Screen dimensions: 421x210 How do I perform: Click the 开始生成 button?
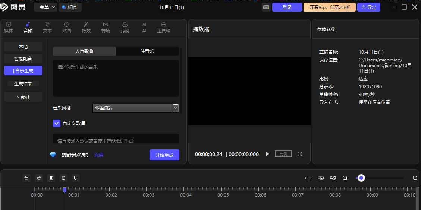click(164, 155)
